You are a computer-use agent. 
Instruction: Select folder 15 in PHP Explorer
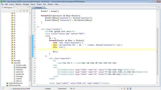(x=13, y=22)
